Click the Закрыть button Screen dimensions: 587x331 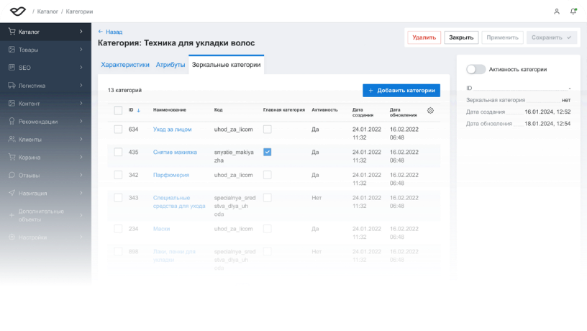(461, 37)
